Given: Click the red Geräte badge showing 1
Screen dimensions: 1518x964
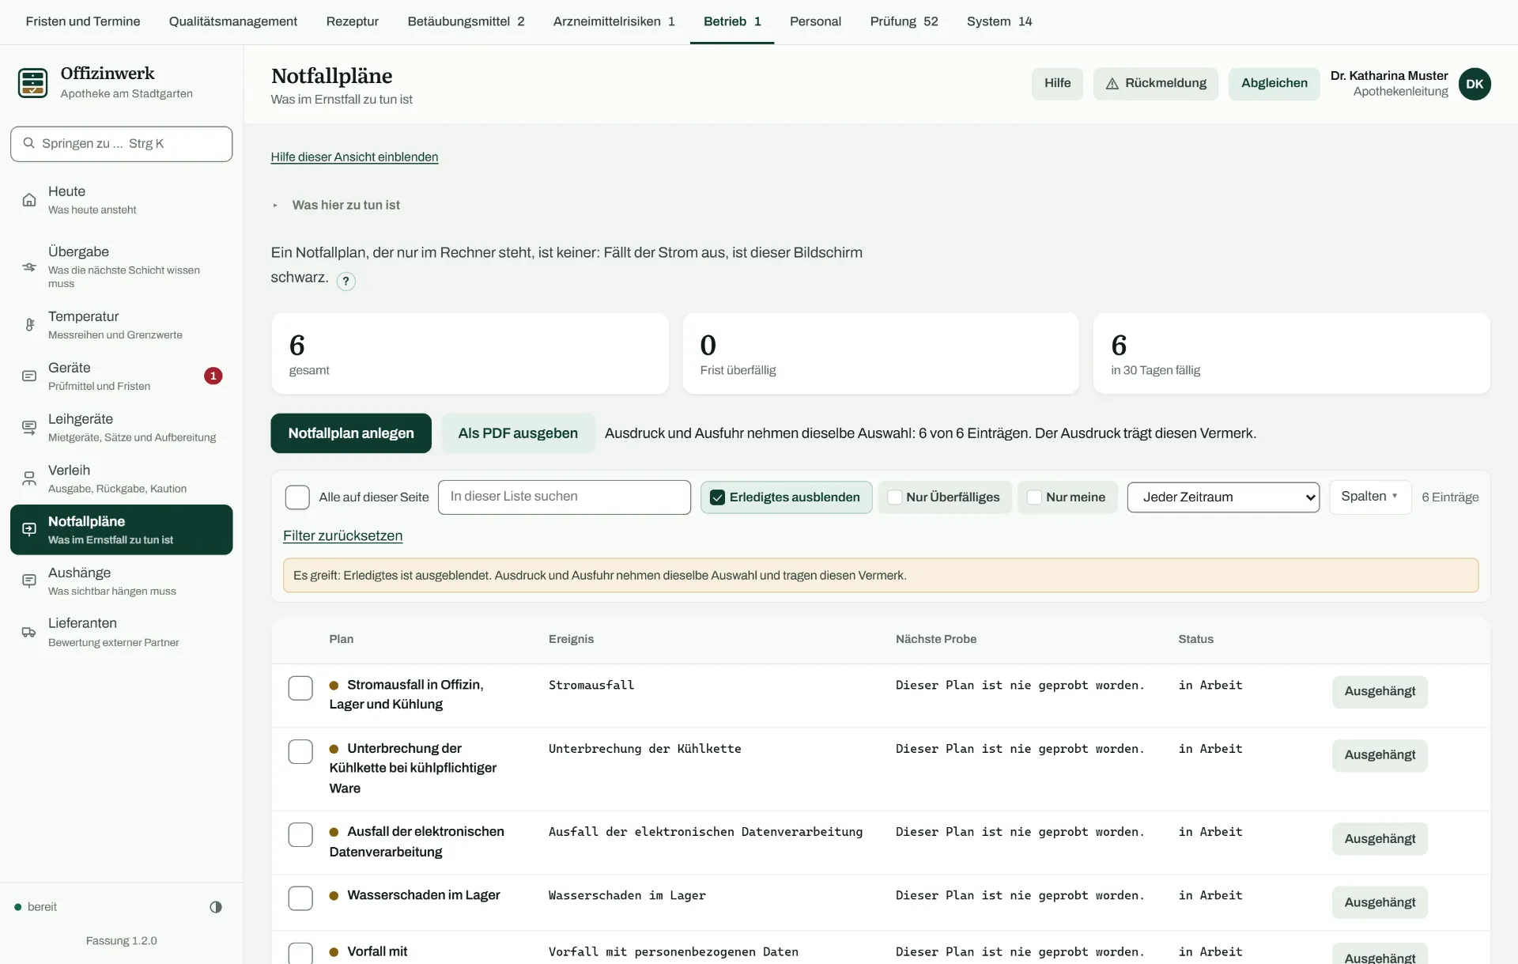Looking at the screenshot, I should pos(213,376).
